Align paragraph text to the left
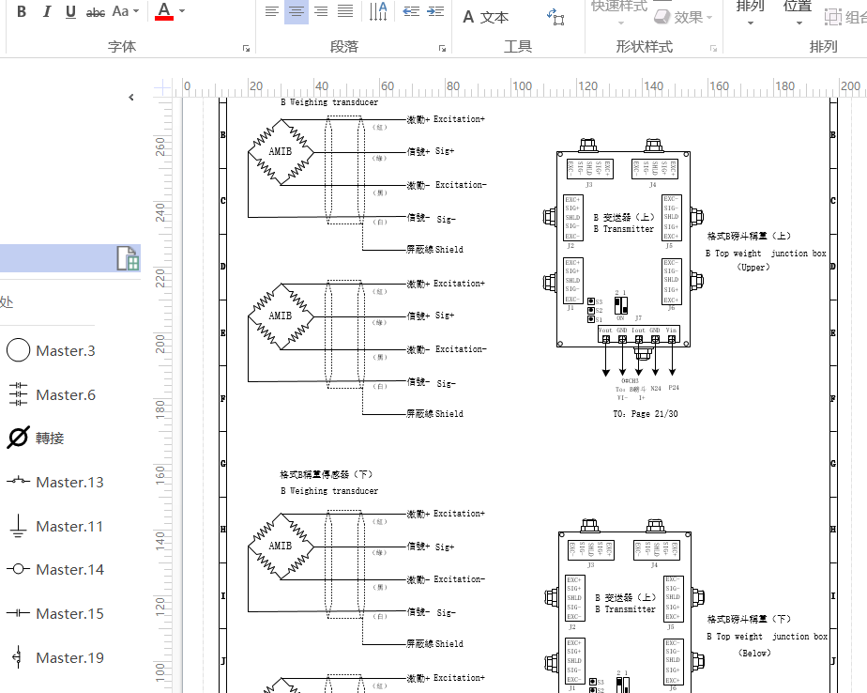This screenshot has height=693, width=867. pos(272,12)
